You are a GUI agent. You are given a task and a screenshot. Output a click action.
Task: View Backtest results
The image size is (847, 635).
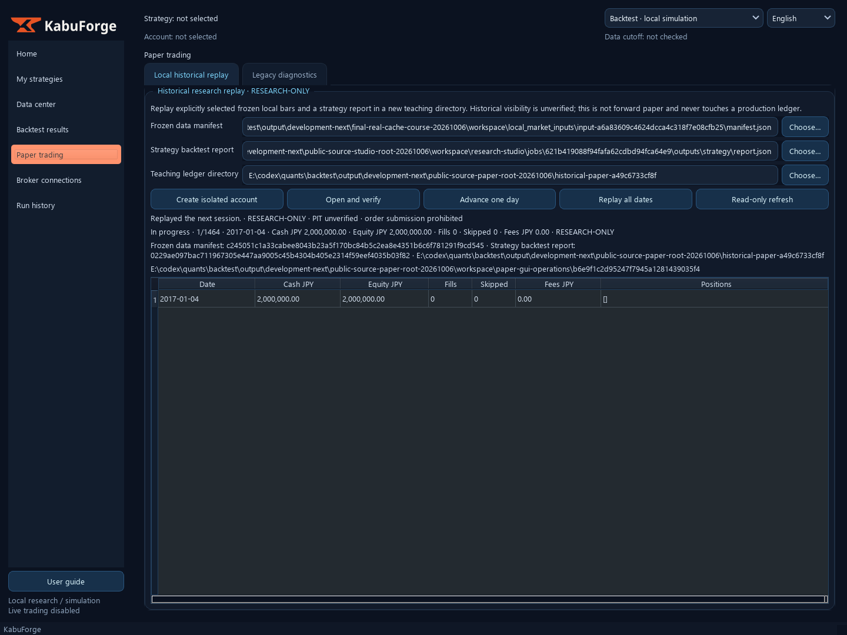pyautogui.click(x=66, y=129)
